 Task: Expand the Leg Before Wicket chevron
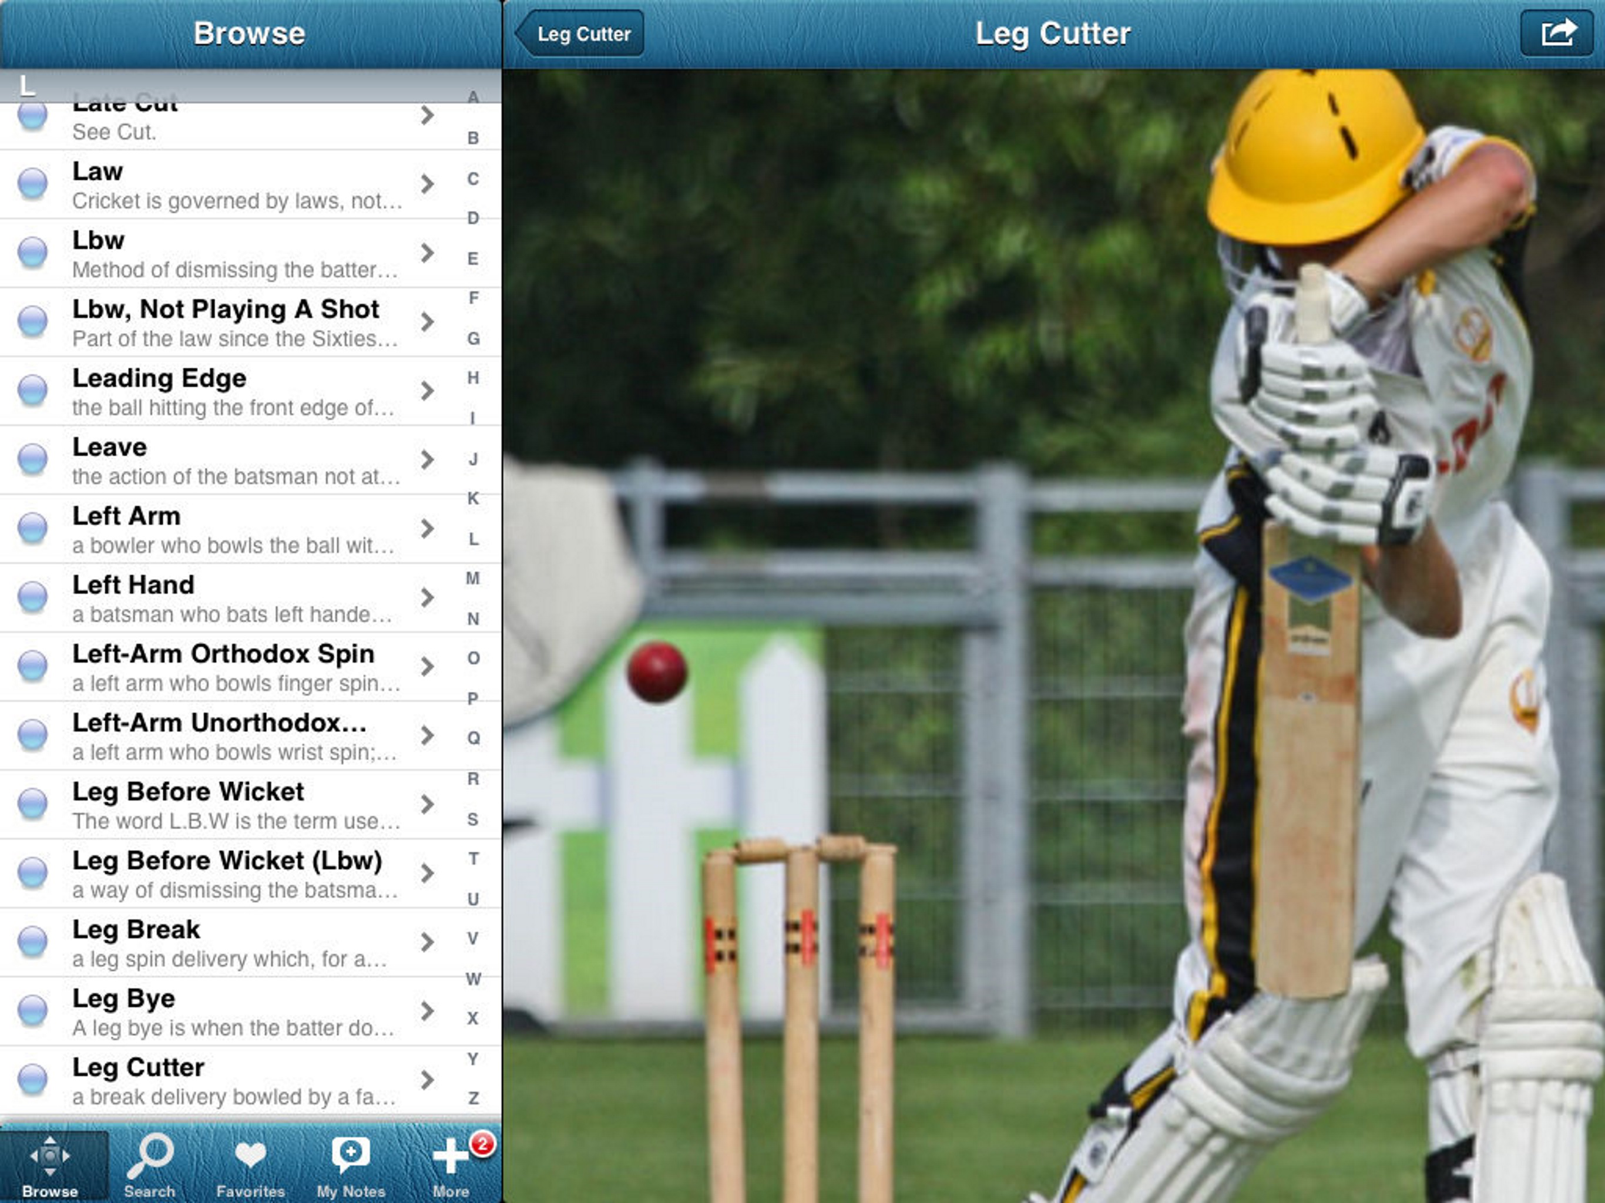coord(427,804)
